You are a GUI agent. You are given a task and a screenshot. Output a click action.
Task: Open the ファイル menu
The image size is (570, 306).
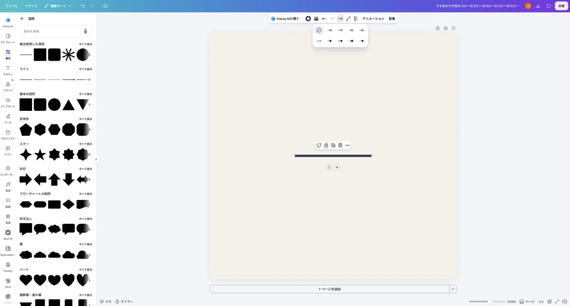click(x=11, y=6)
